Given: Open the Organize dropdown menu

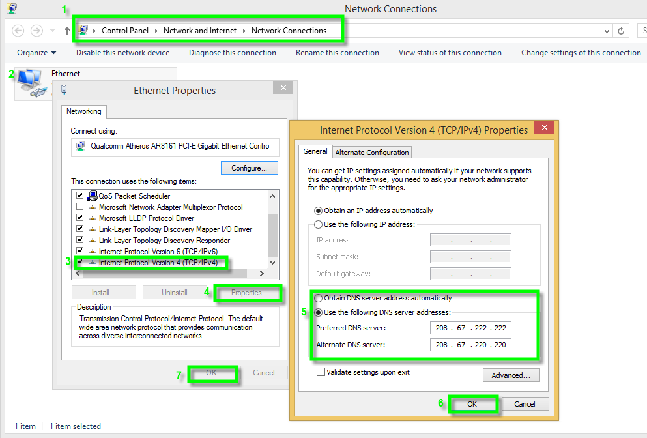Looking at the screenshot, I should 36,53.
